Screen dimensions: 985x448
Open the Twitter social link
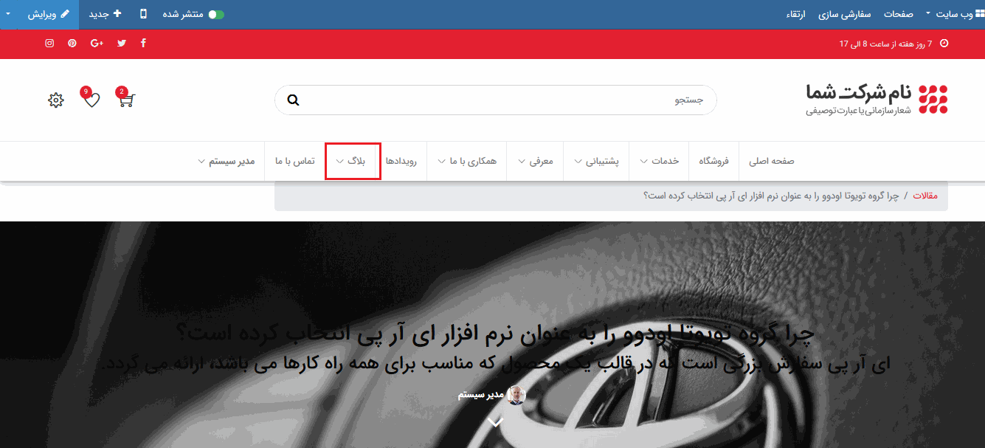122,43
